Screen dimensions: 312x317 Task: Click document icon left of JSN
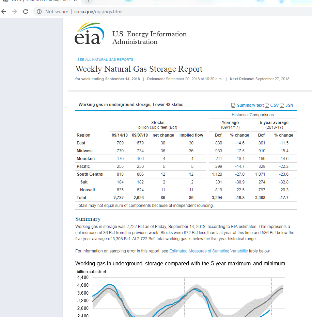point(282,105)
